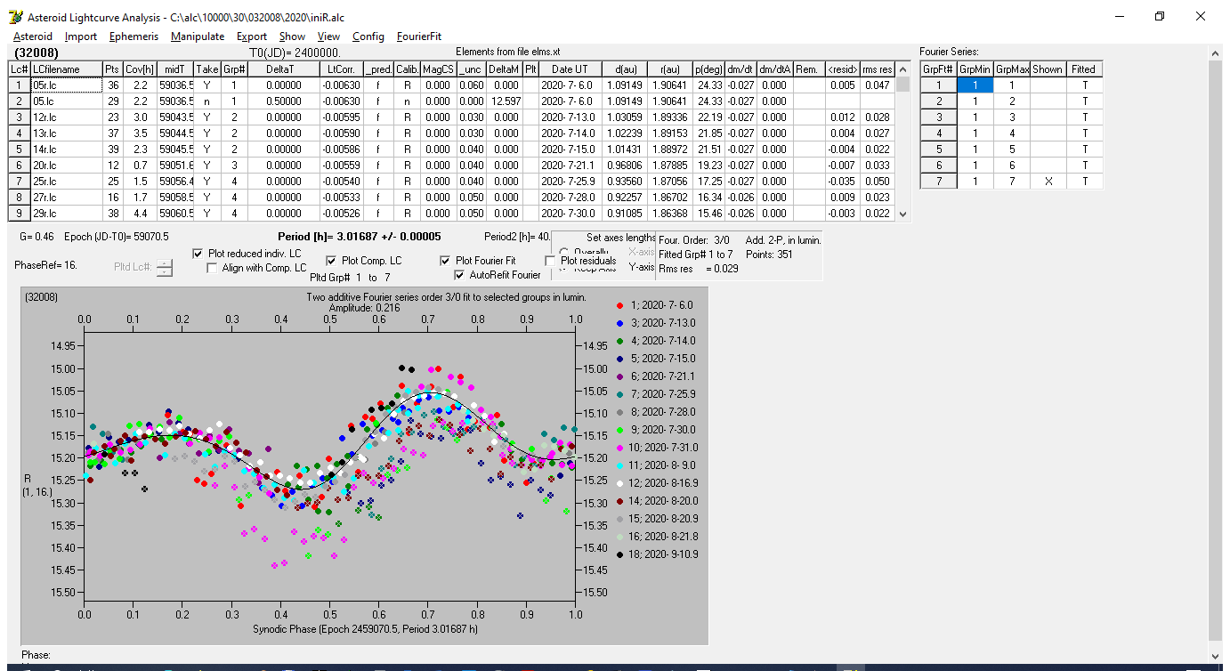Select row 1 header for 05r.lc
The height and width of the screenshot is (671, 1230).
[20, 85]
